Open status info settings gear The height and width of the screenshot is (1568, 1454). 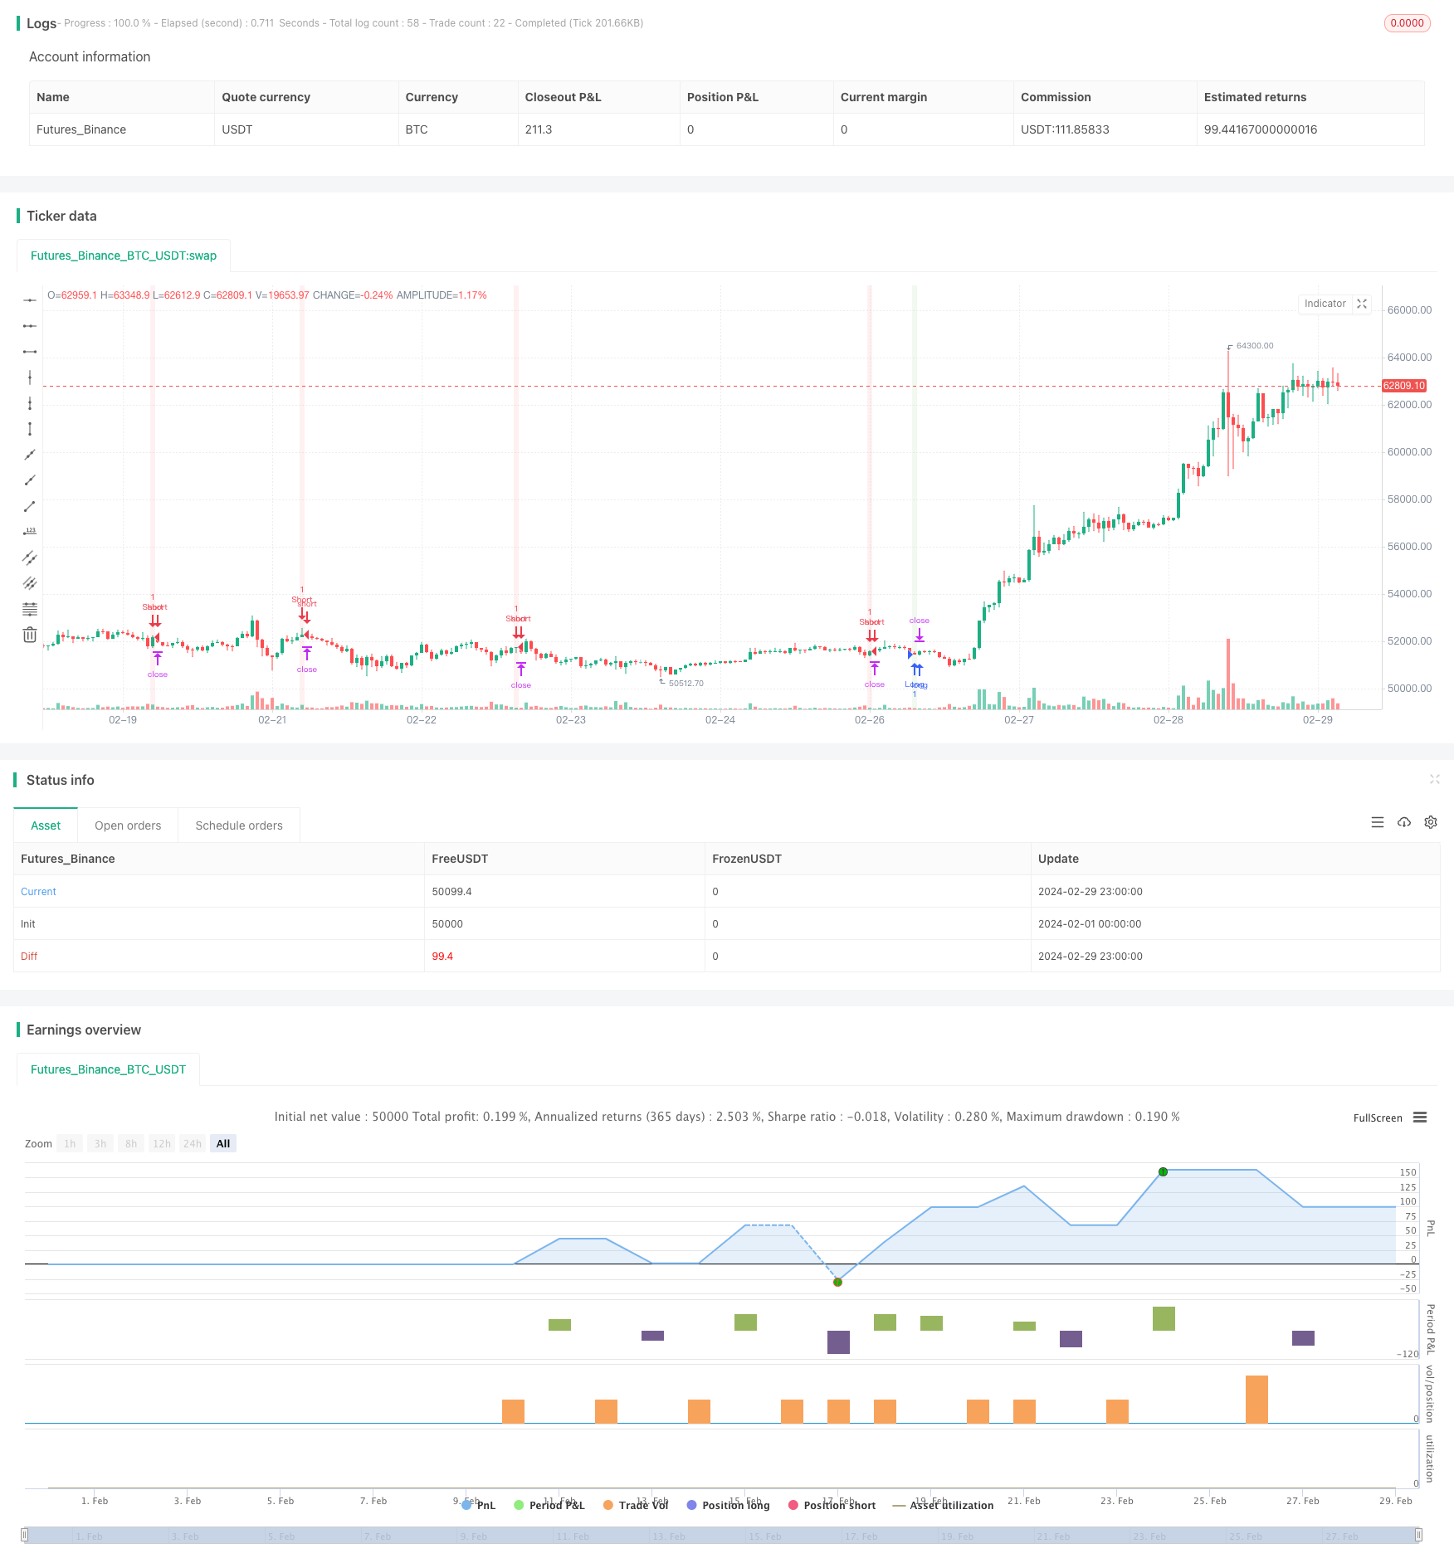tap(1431, 822)
